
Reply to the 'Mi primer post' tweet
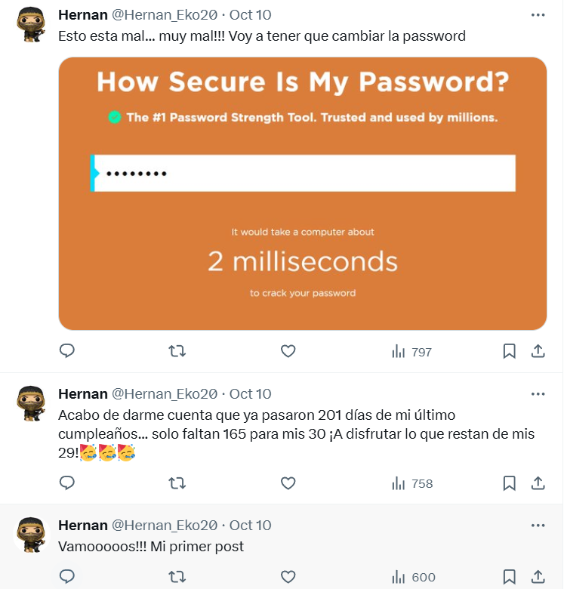[67, 577]
